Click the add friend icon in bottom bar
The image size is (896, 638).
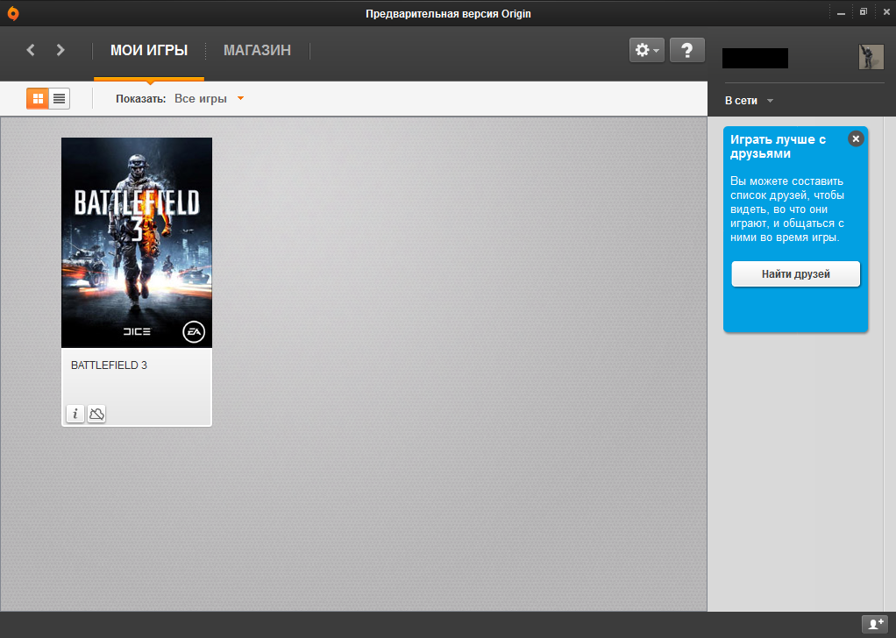[x=875, y=624]
